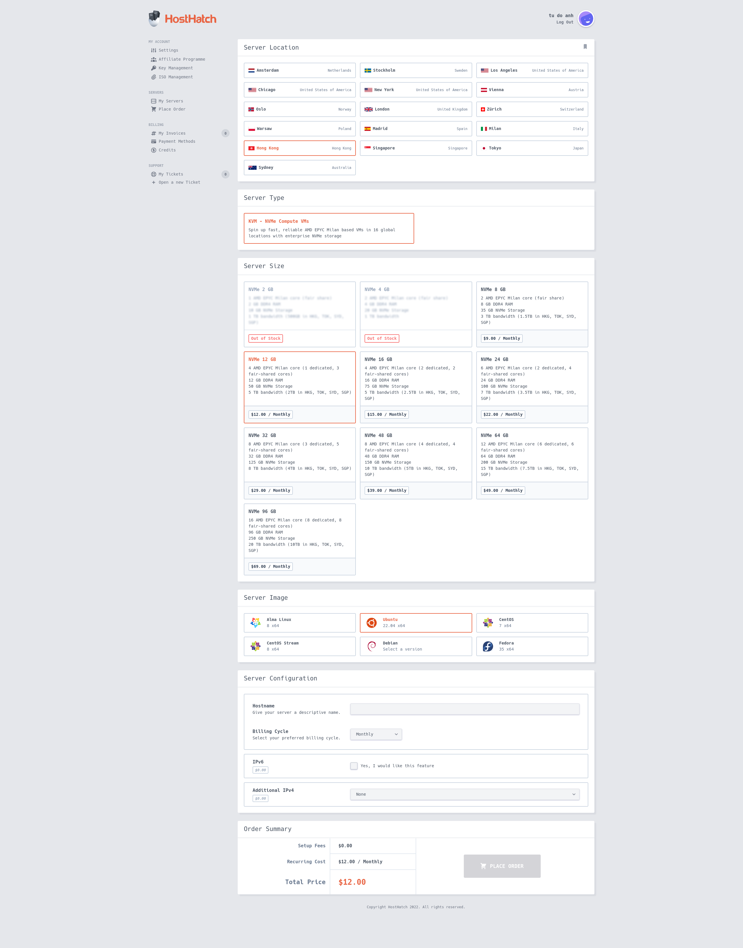Select the NVMe 32 GB plan

point(300,463)
